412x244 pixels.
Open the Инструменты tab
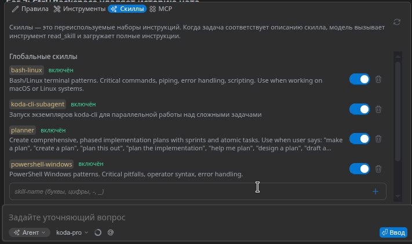click(x=79, y=9)
